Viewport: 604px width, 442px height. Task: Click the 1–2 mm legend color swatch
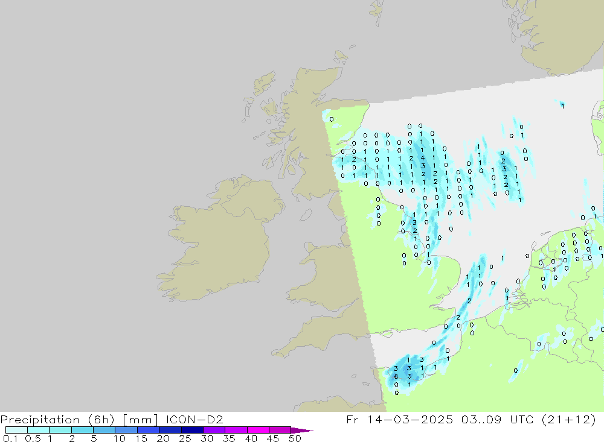(60, 430)
